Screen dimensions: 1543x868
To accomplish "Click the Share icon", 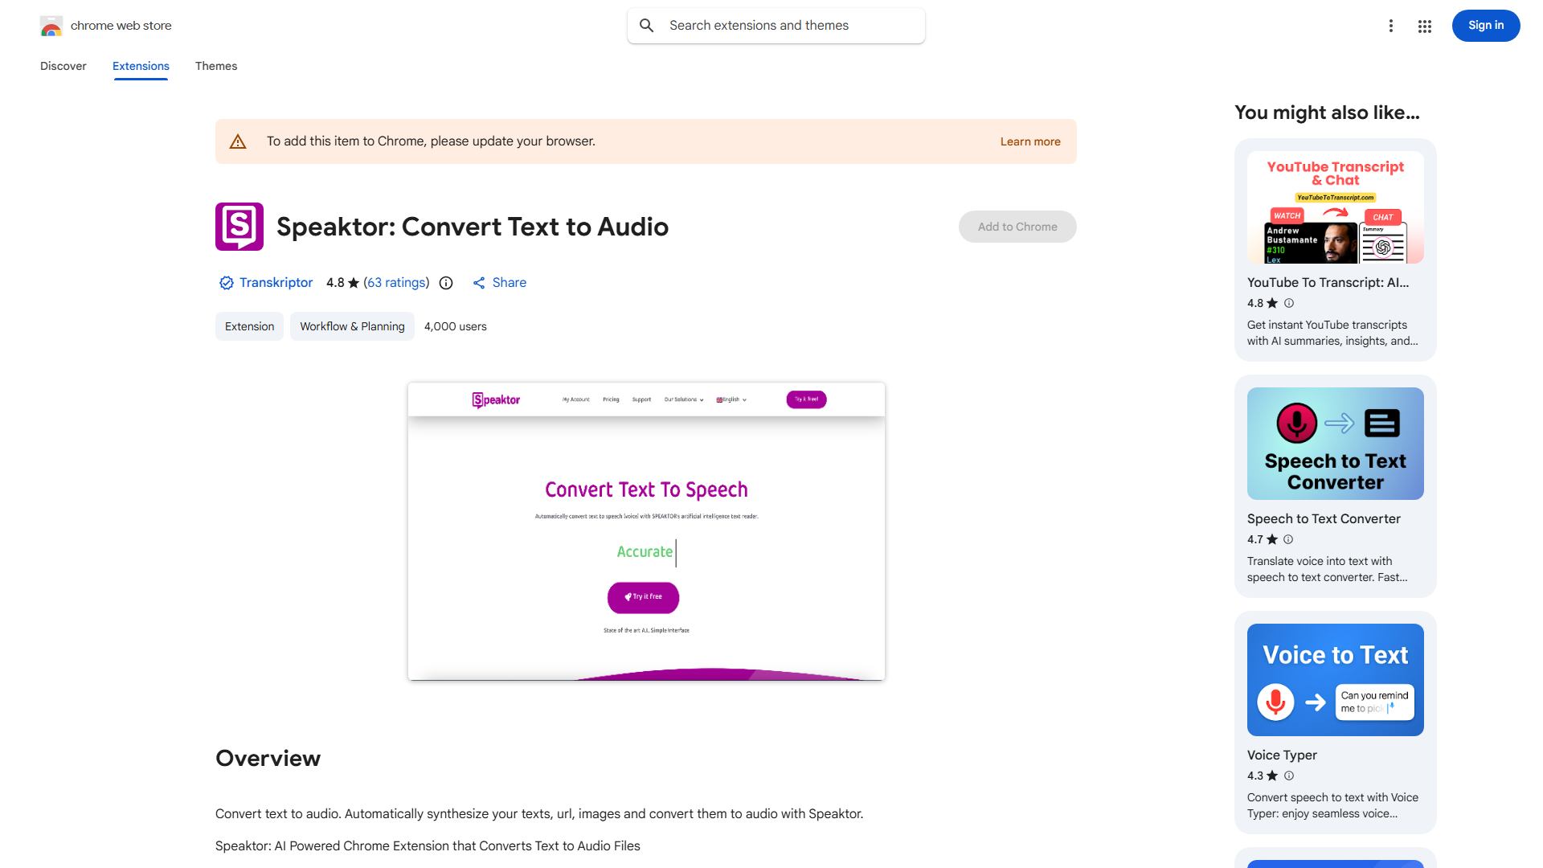I will pyautogui.click(x=479, y=283).
